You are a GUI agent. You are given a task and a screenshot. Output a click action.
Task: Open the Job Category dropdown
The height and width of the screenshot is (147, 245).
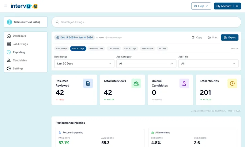coord(146,64)
